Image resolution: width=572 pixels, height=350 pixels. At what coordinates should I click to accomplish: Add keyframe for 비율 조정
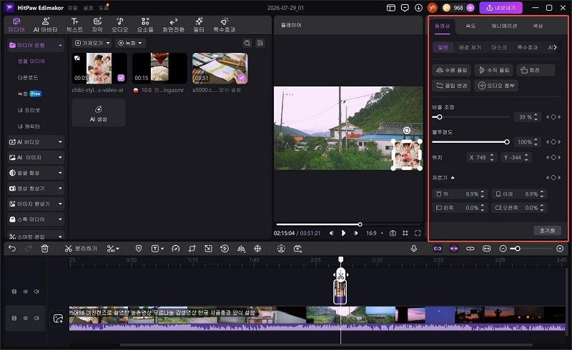tap(553, 117)
